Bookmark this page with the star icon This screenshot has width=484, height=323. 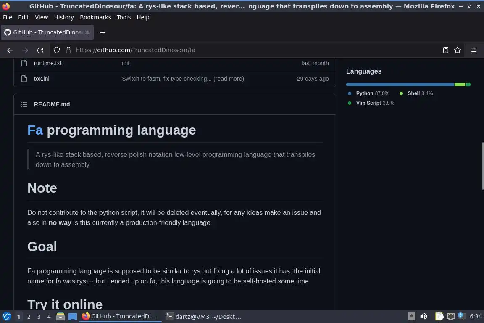[x=458, y=50]
